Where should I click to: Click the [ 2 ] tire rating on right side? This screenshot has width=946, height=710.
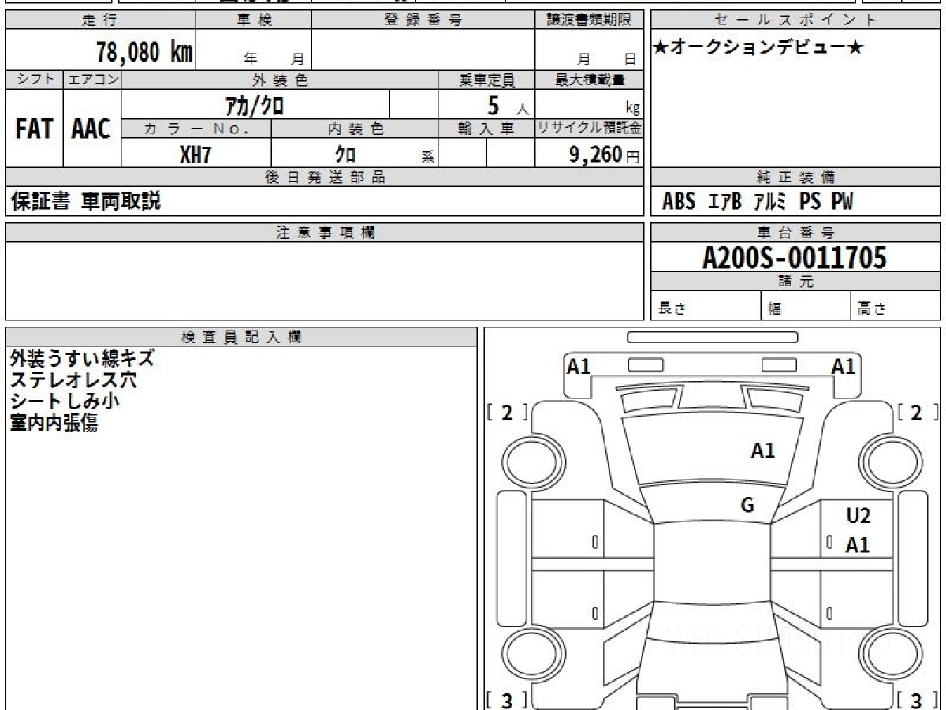(x=918, y=412)
